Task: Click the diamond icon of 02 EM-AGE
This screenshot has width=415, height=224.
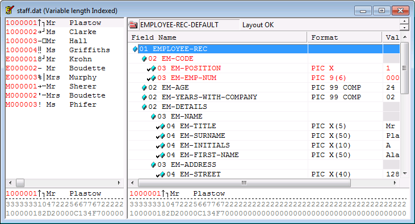Action: tap(144, 87)
